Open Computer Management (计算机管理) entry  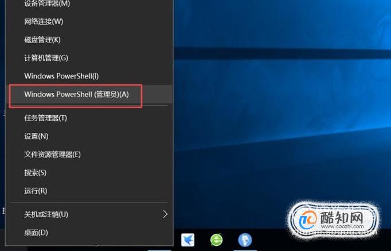tap(89, 58)
